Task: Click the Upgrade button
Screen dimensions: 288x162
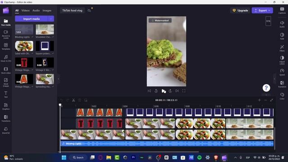Action: [x=240, y=10]
